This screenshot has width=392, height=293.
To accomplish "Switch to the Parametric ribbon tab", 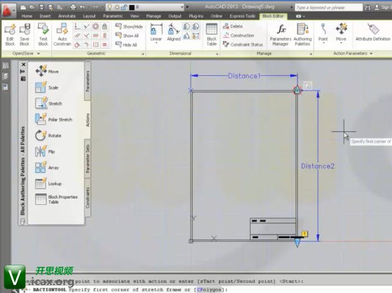I will 113,16.
